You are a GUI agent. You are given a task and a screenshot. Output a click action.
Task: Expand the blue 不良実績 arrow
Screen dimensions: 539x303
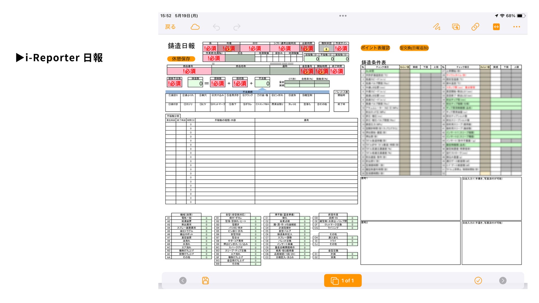[262, 90]
